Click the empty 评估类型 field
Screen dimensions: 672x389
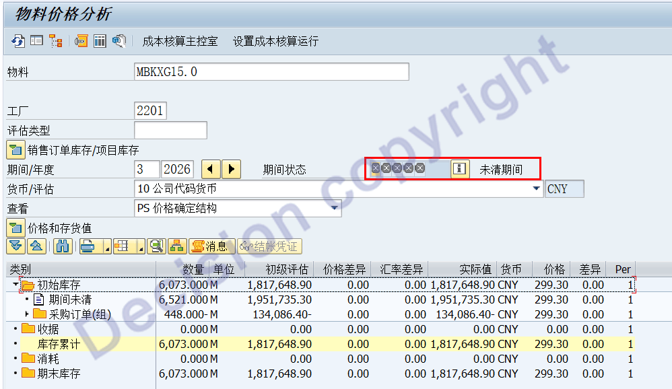pos(170,131)
